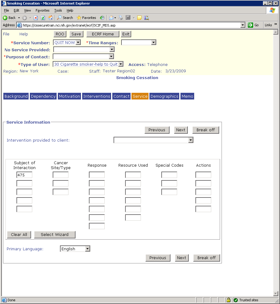Click the IE Forward arrow icon

click(x=24, y=18)
